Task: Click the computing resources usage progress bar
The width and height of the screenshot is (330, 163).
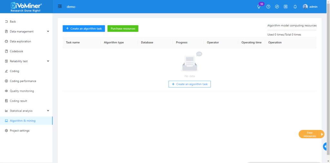Action: [x=292, y=30]
